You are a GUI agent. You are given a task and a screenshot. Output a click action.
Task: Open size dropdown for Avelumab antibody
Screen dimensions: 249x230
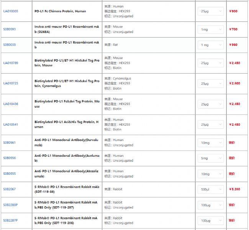coord(211,158)
